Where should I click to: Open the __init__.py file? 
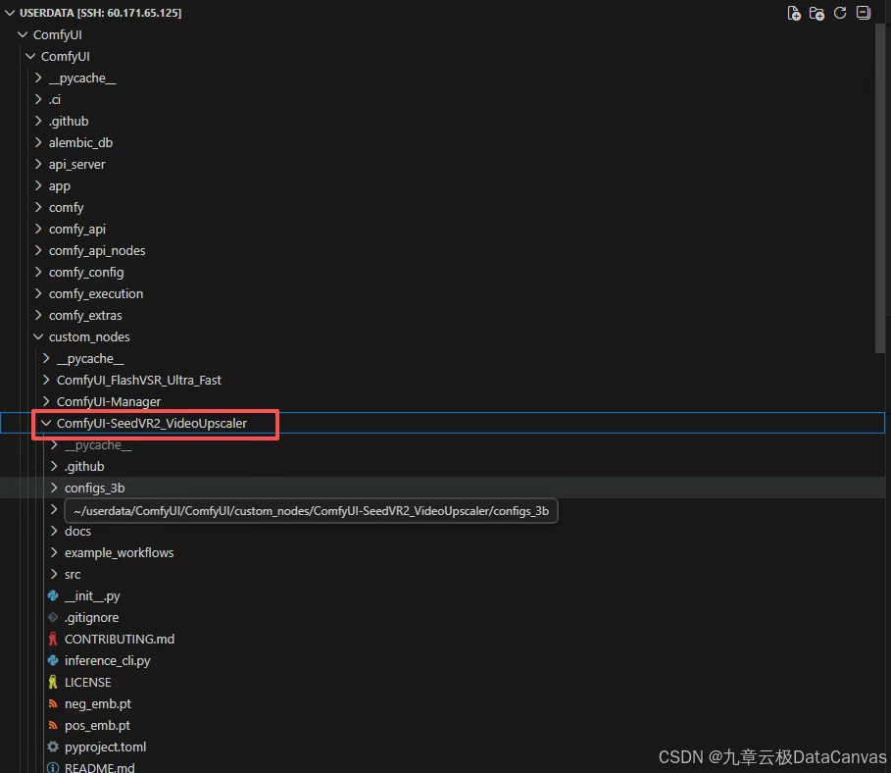point(92,595)
